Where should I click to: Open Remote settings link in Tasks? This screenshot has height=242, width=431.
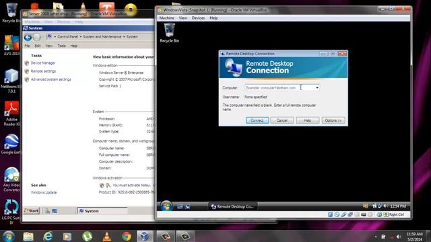(43, 71)
